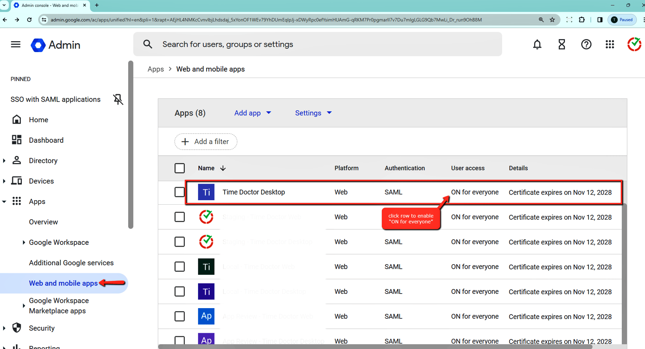Check the Time Doctor Desktop row checkbox
The image size is (645, 349).
tap(180, 192)
